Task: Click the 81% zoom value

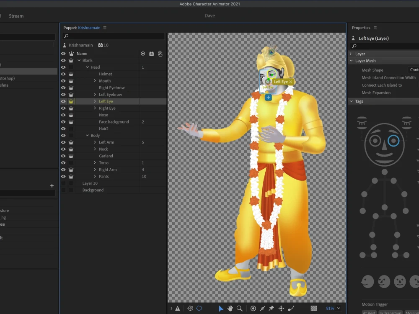Action: coord(330,309)
